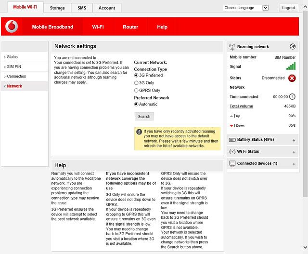Screen dimensions: 308x254
Task: Click the globe icon in Roaming network header
Action: click(293, 47)
